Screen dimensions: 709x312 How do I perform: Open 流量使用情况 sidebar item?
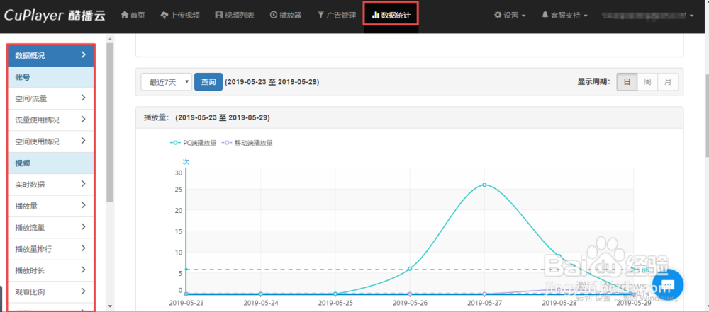(50, 120)
